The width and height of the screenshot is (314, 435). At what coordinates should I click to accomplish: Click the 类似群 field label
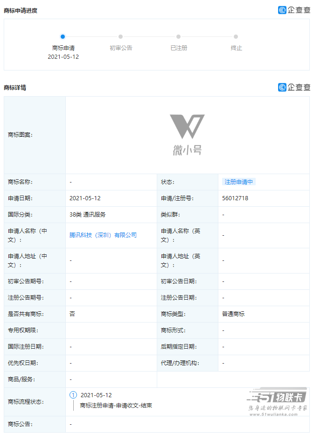click(170, 215)
